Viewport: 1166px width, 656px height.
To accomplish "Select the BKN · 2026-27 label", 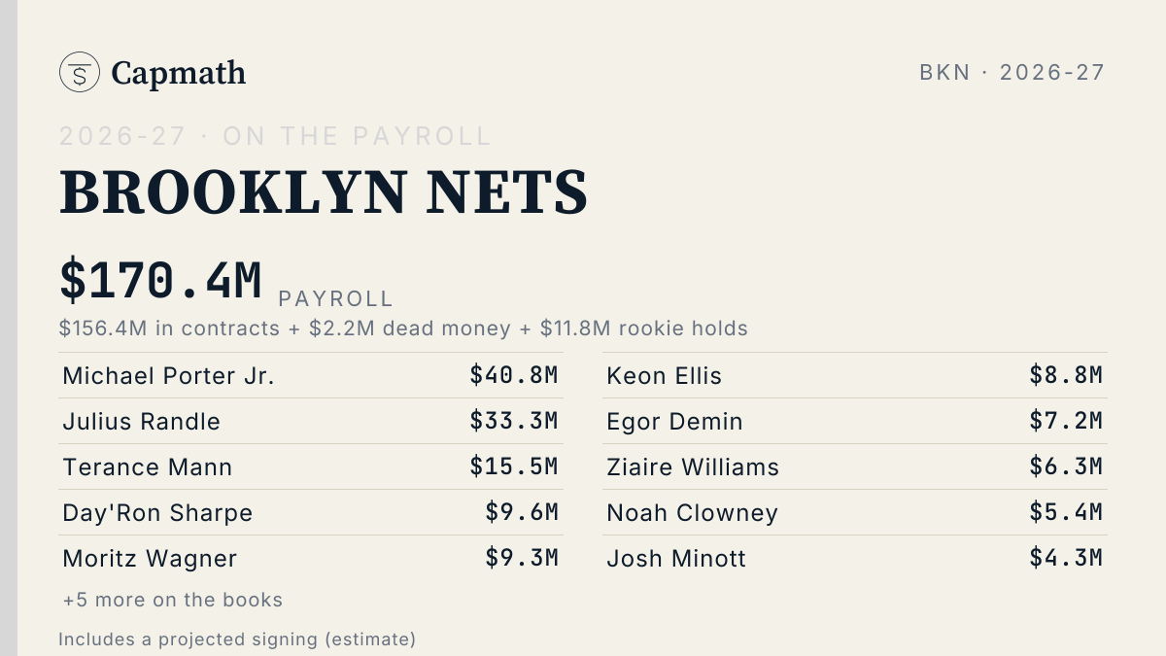I will pos(1012,72).
